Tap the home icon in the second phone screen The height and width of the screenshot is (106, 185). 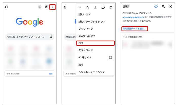[x=65, y=7]
